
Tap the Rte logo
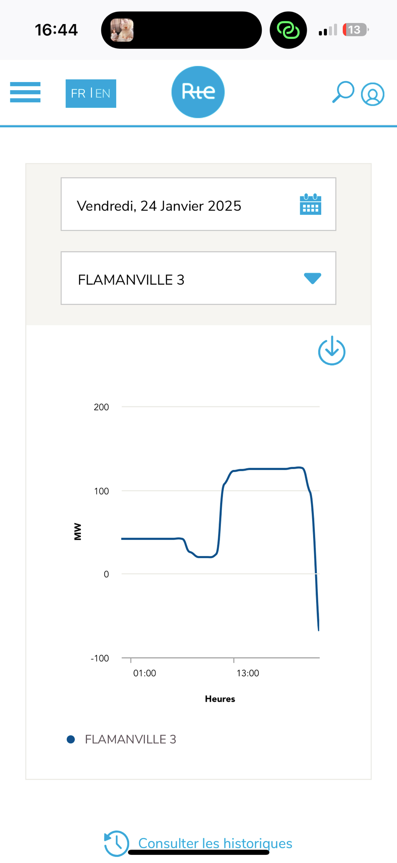198,92
